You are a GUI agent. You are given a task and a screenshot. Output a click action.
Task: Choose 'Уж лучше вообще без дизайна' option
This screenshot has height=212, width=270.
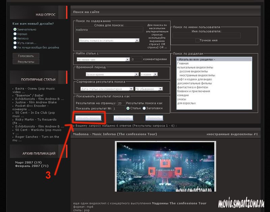[x=15, y=47]
